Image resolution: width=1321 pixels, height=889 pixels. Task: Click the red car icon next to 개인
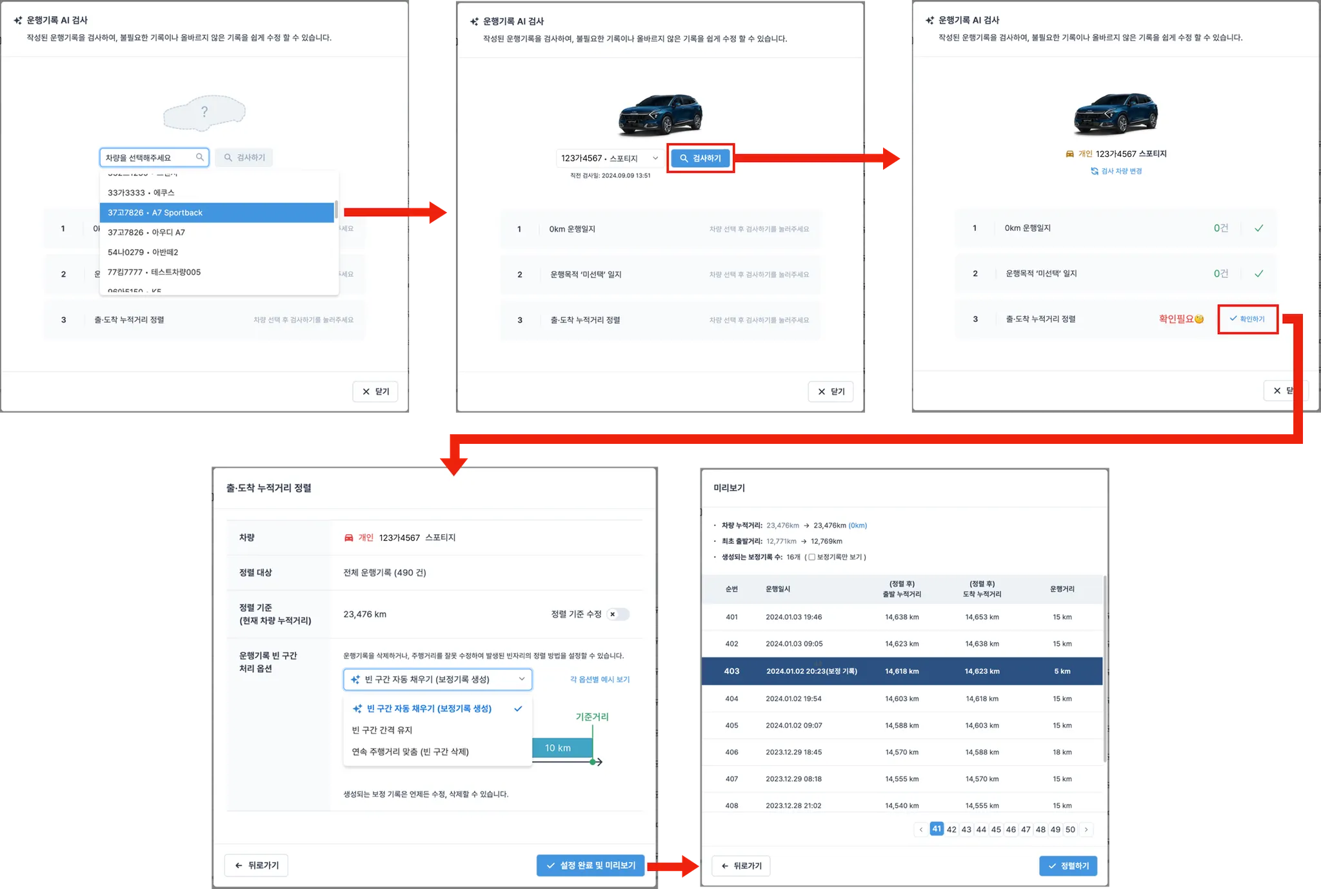(349, 537)
